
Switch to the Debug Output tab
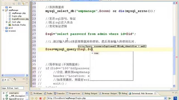[89, 93]
